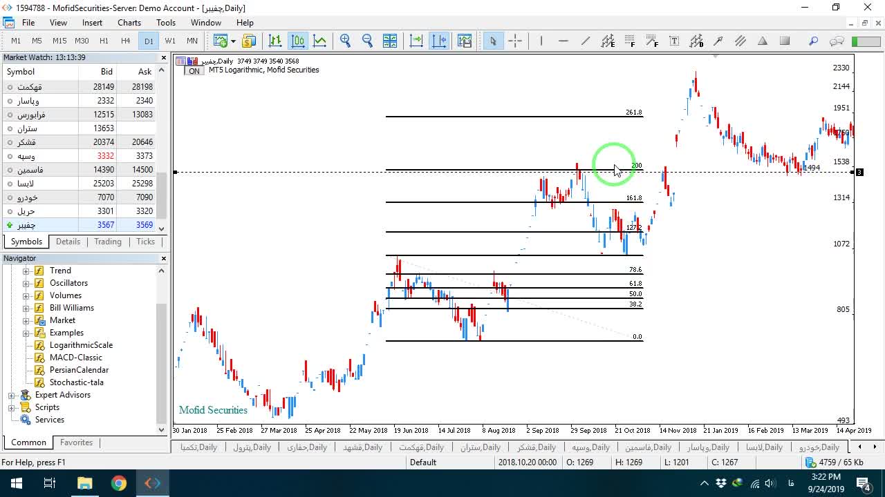Open File Explorer from the taskbar
885x497 pixels.
click(x=84, y=483)
